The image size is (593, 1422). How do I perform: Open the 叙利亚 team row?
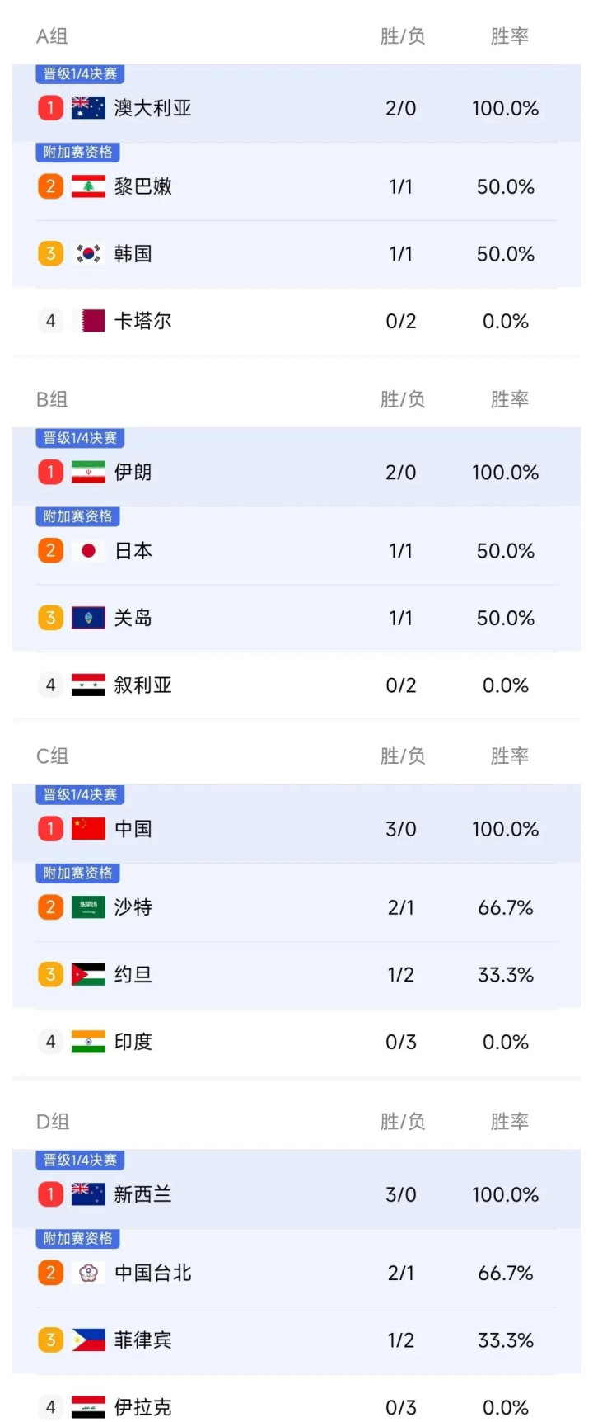pyautogui.click(x=296, y=685)
